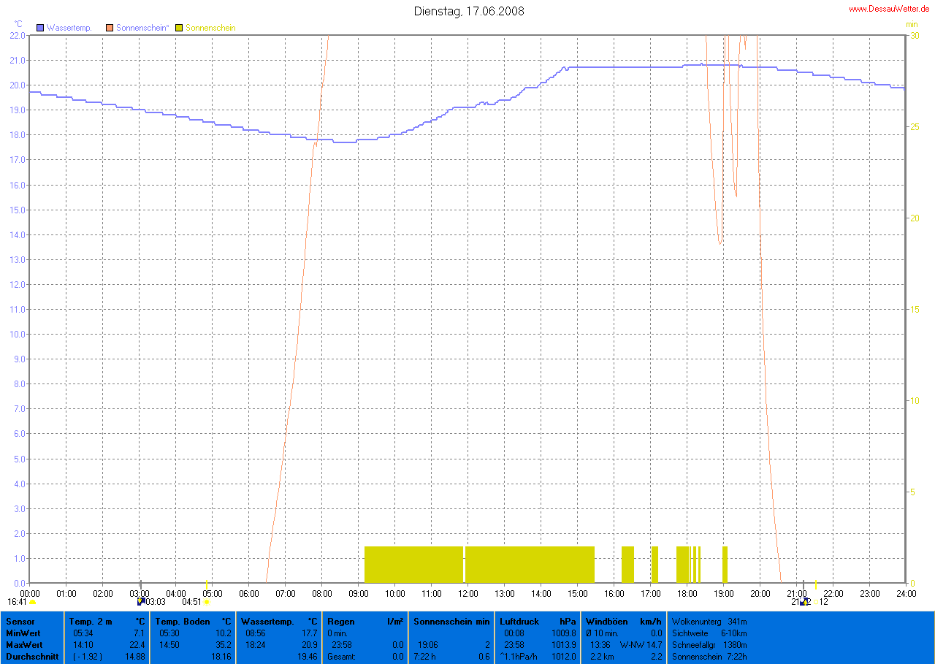Viewport: 935px width, 664px height.
Task: Click the yellow Sonnenschein legend swatch
Action: [180, 28]
